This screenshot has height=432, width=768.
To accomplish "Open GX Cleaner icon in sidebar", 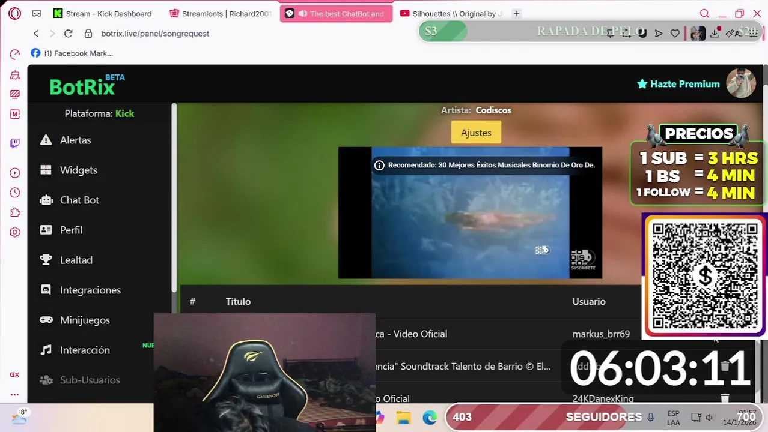I will tap(15, 74).
